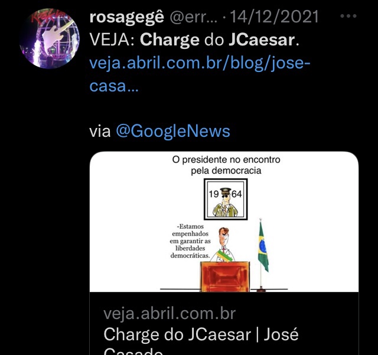Open the cartoon preview card image

(224, 222)
